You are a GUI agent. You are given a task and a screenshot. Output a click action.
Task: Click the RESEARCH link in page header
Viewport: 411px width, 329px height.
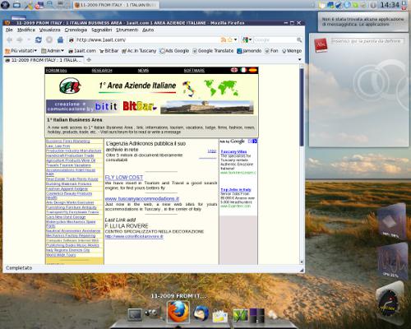pyautogui.click(x=102, y=71)
